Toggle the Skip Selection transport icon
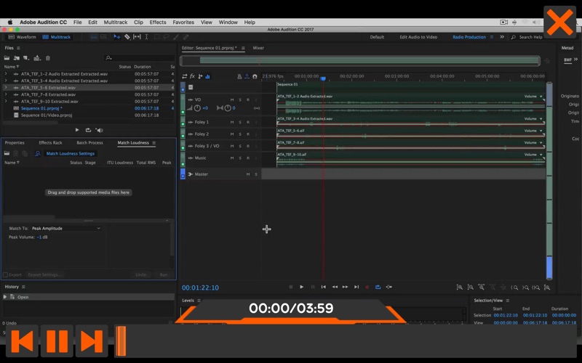The height and width of the screenshot is (363, 582). (x=388, y=287)
